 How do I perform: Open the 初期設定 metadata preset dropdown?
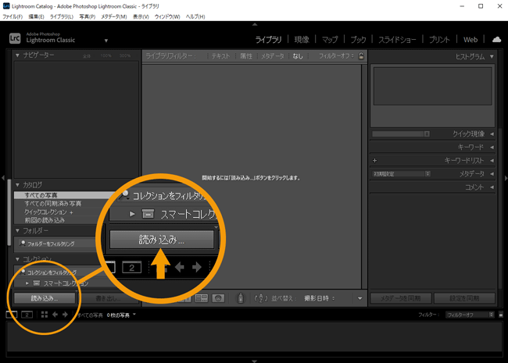coord(401,174)
